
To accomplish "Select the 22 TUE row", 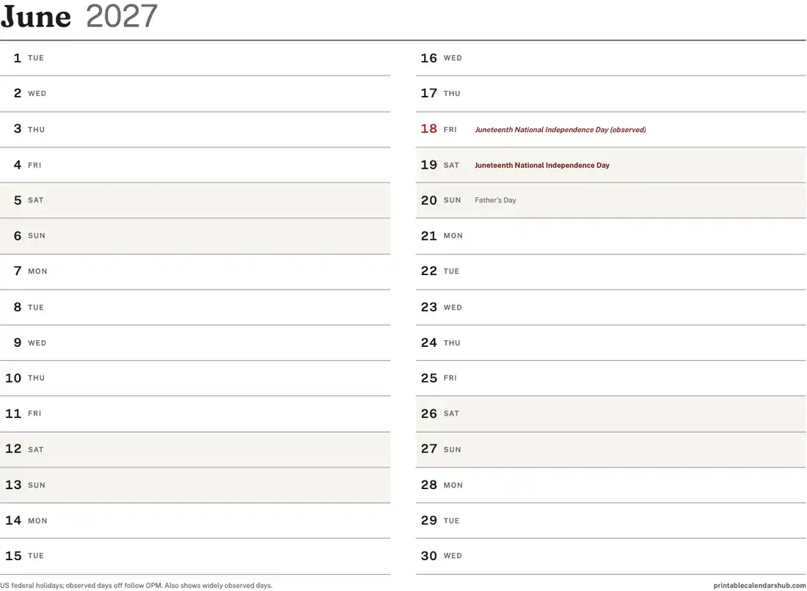I will pyautogui.click(x=611, y=271).
